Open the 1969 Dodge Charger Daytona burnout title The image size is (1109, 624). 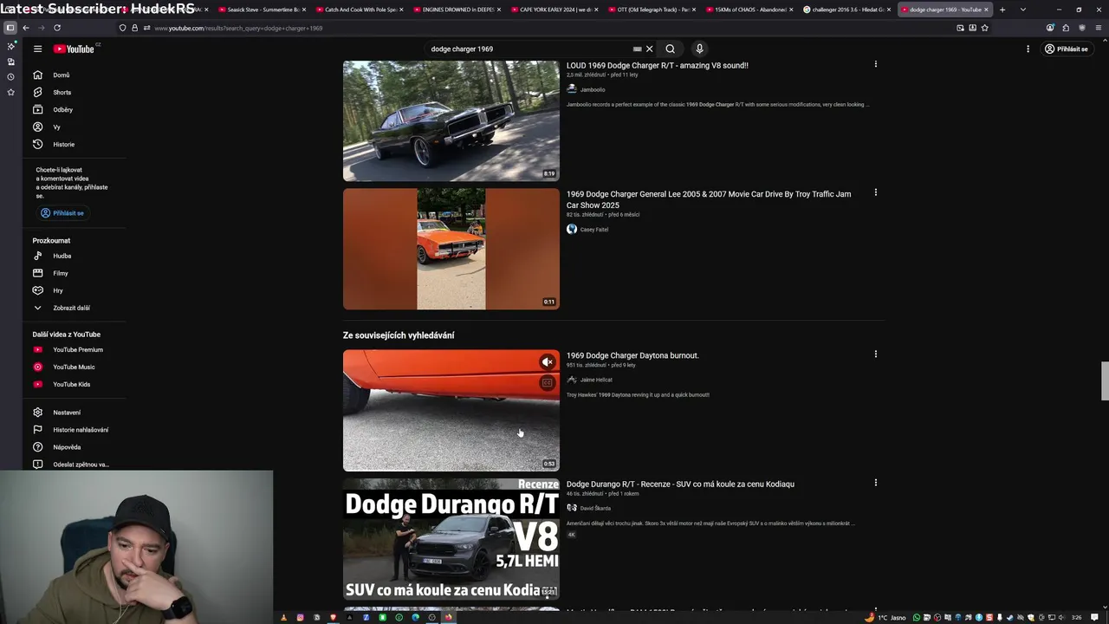point(632,355)
